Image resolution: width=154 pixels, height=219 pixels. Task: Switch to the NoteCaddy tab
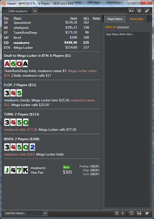(x=136, y=19)
